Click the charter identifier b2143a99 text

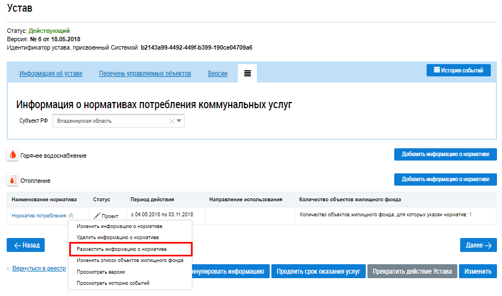tap(197, 47)
